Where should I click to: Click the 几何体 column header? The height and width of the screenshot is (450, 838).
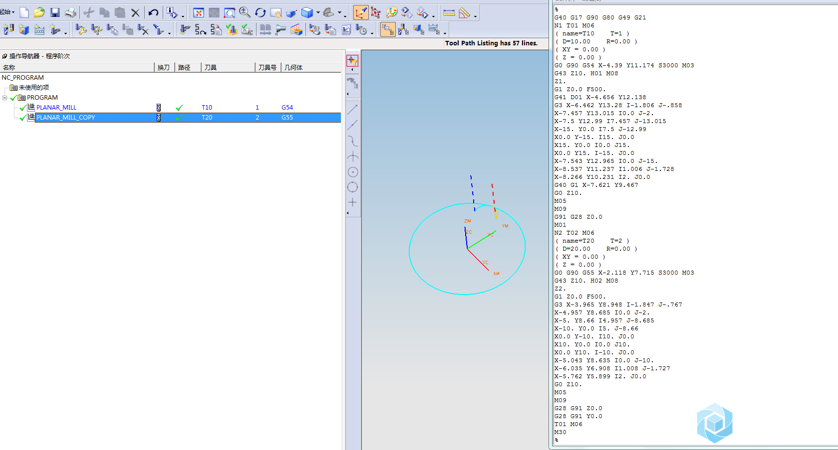[311, 67]
